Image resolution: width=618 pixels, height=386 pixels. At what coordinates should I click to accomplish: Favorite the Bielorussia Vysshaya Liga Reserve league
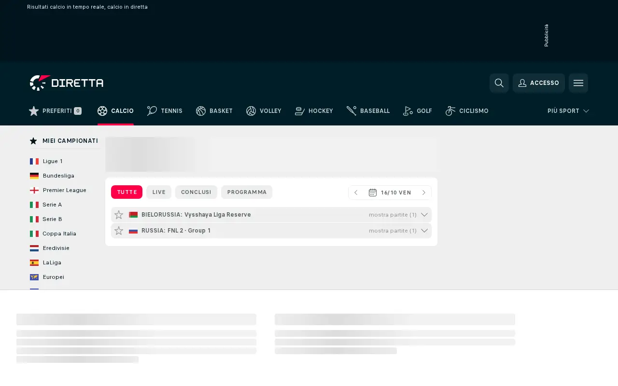pyautogui.click(x=119, y=215)
